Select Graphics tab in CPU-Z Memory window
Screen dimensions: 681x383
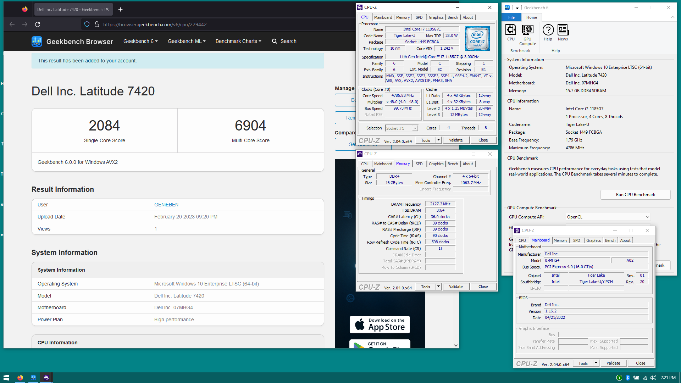(x=436, y=164)
